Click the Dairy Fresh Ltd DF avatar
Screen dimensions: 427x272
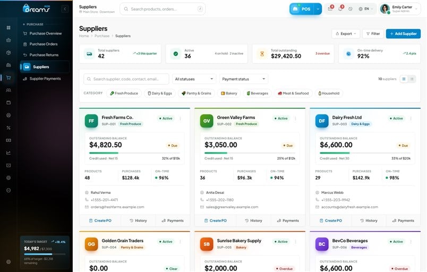(x=322, y=121)
